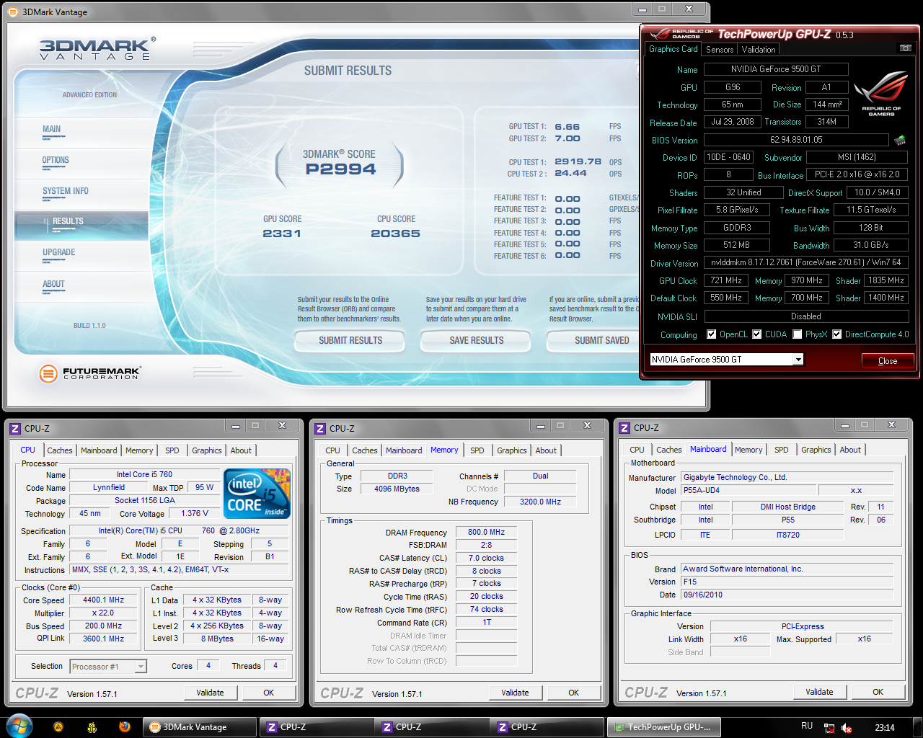Click Validate in CPU-Z CPU window
The image size is (923, 738).
click(x=210, y=693)
